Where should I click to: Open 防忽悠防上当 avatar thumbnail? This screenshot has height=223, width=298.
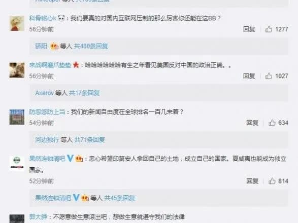[x=17, y=117]
